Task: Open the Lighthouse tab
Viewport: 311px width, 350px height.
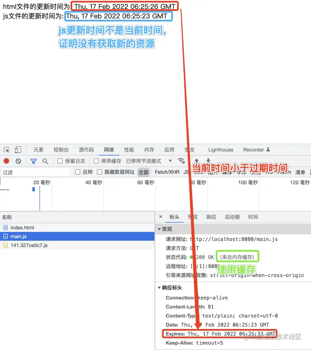Action: tap(221, 150)
